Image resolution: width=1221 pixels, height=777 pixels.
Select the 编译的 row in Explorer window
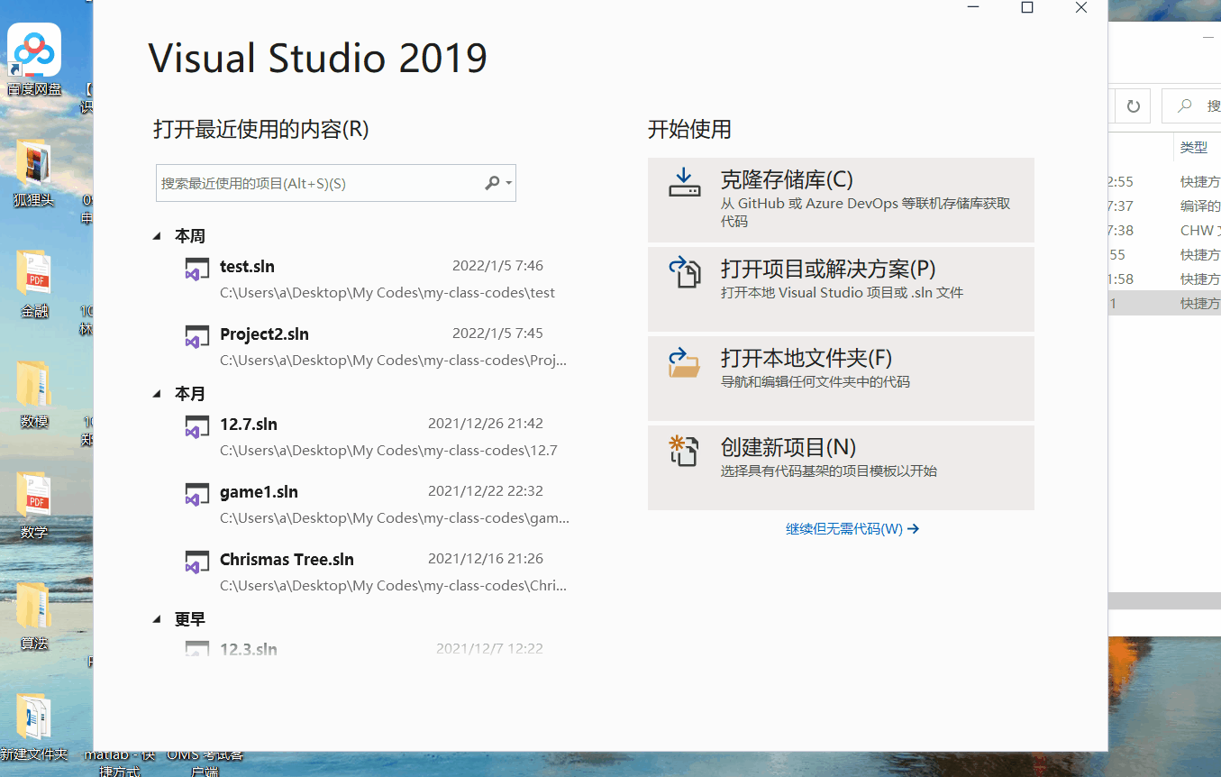(x=1164, y=206)
